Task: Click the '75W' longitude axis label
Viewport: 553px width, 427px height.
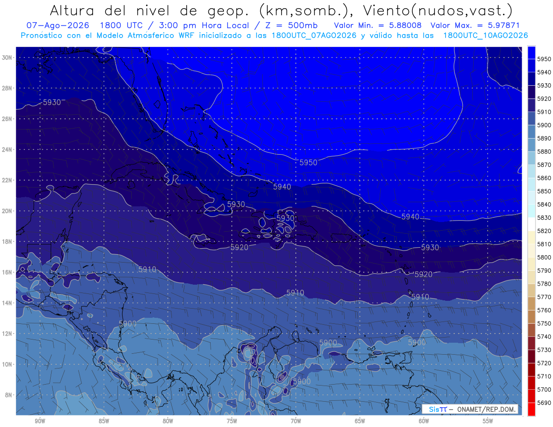Action: tap(232, 421)
